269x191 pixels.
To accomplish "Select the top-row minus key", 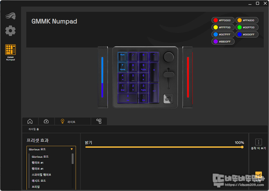I will click(x=154, y=57).
